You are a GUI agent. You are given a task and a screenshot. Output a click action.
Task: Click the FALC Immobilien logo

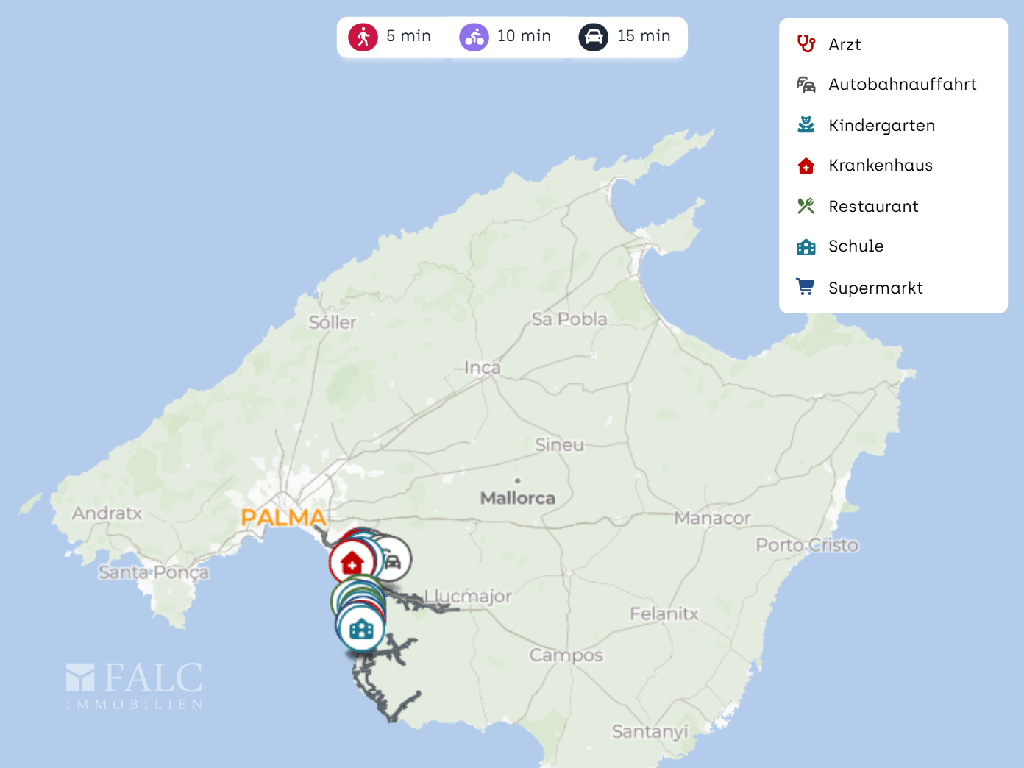pyautogui.click(x=135, y=686)
